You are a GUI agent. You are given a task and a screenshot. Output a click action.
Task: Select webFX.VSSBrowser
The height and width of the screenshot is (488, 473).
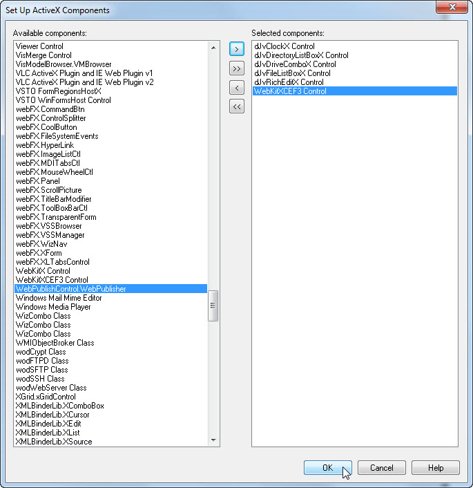110,226
